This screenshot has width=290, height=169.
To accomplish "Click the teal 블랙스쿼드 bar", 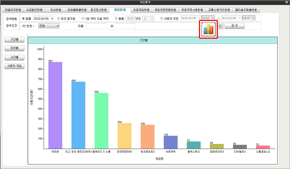I will pyautogui.click(x=193, y=145).
